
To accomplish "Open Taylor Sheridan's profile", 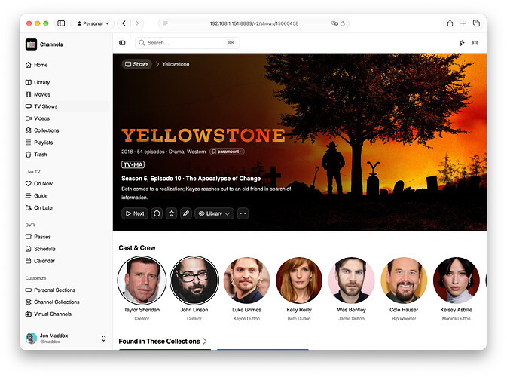I will click(142, 280).
